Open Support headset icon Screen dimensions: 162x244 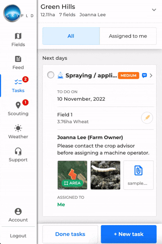click(x=18, y=151)
